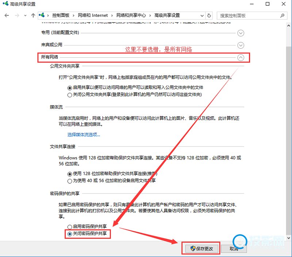Expand the chevron after 网络和共享中心
Image resolution: width=292 pixels, height=257 pixels.
tap(150, 16)
